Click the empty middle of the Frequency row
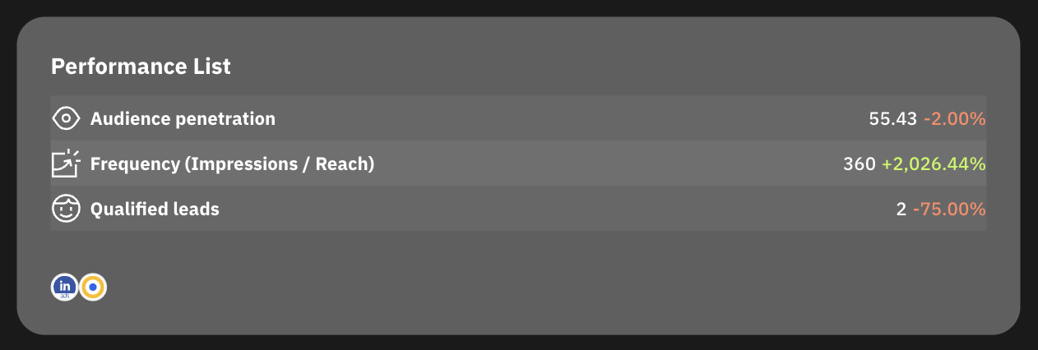 [x=609, y=163]
